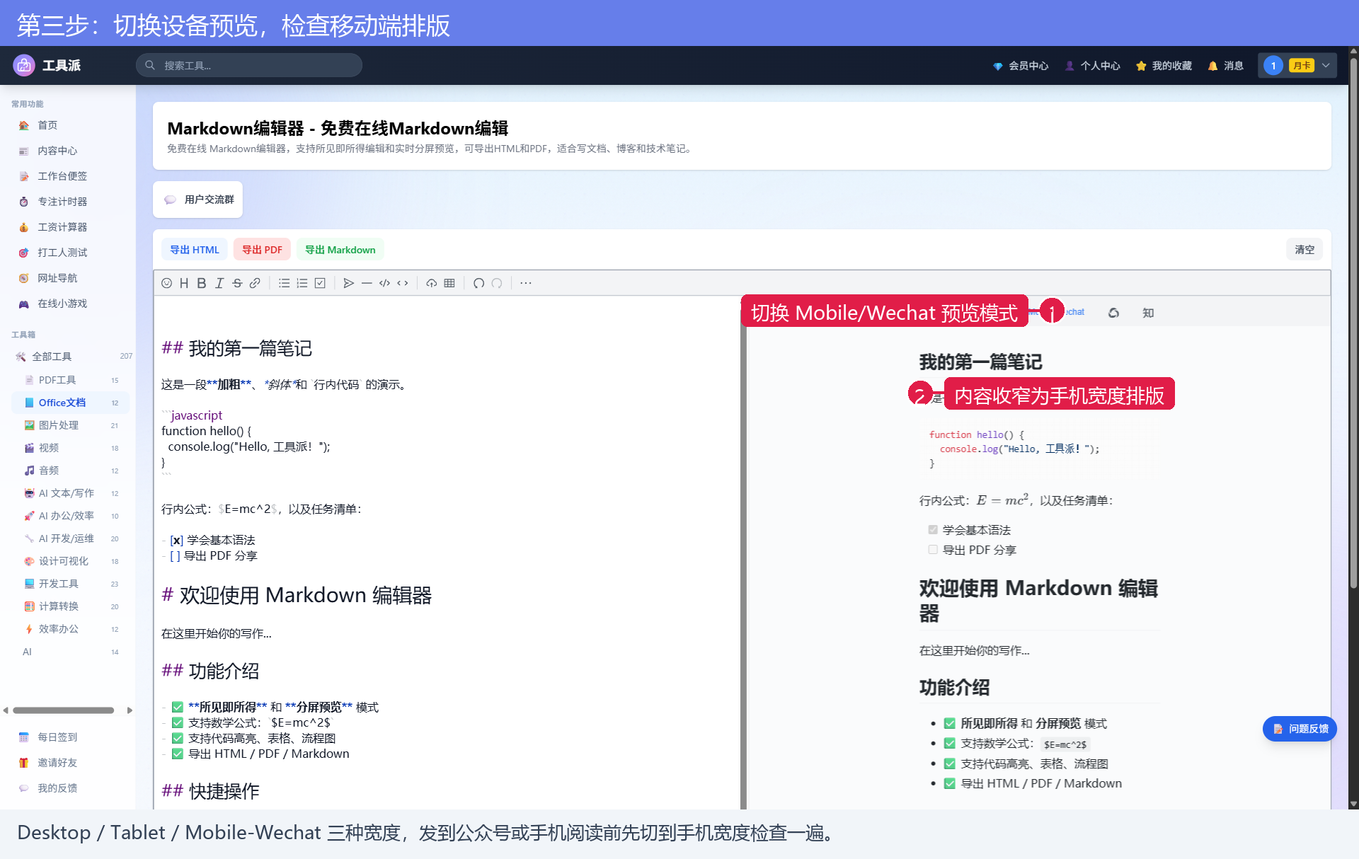This screenshot has height=859, width=1359.
Task: Toggle the 导出 PDF 分享 checkbox in preview
Action: [x=933, y=550]
